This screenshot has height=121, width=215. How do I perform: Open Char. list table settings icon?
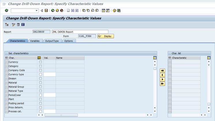tap(209, 58)
